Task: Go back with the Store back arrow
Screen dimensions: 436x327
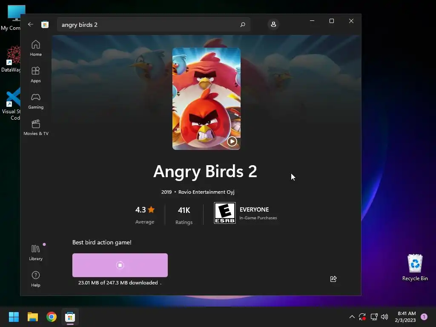Action: [31, 24]
